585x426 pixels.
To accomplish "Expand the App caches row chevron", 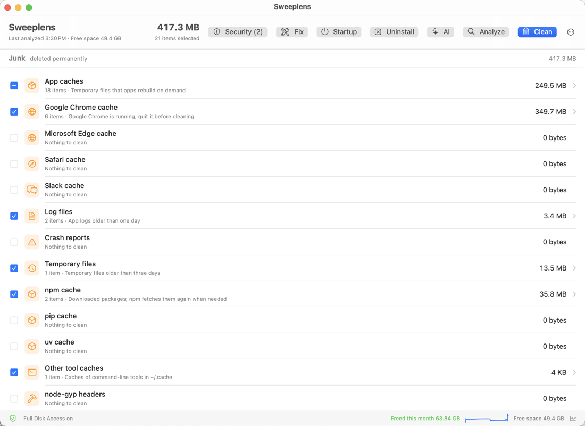I will point(574,86).
